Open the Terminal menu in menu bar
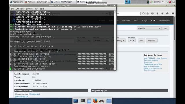This screenshot has height=104, width=185. pos(29,9)
